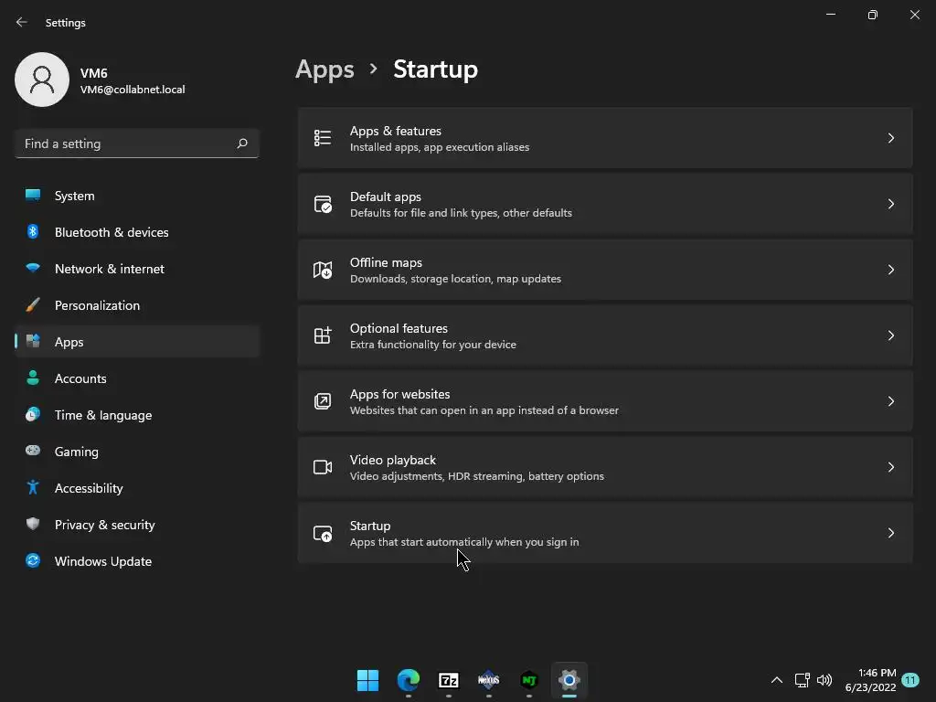Click the Find a setting search box
This screenshot has width=936, height=702.
[x=126, y=144]
